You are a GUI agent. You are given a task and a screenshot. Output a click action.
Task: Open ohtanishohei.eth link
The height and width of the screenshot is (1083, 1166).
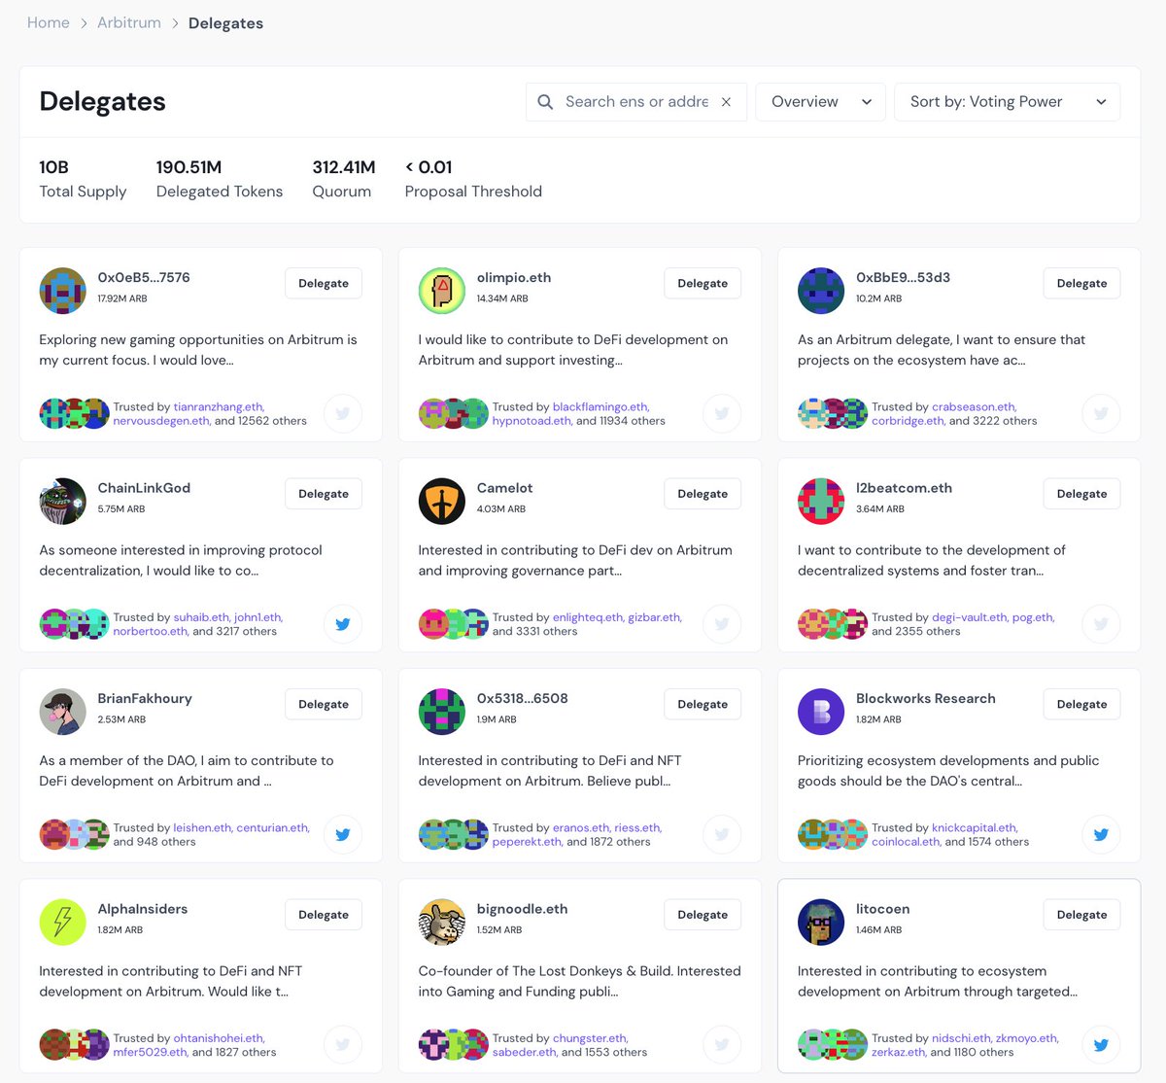click(219, 1038)
